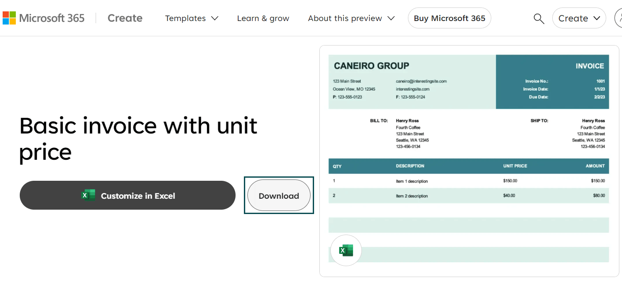Image resolution: width=622 pixels, height=281 pixels.
Task: Click the $80.00 amount value
Action: [x=599, y=196]
